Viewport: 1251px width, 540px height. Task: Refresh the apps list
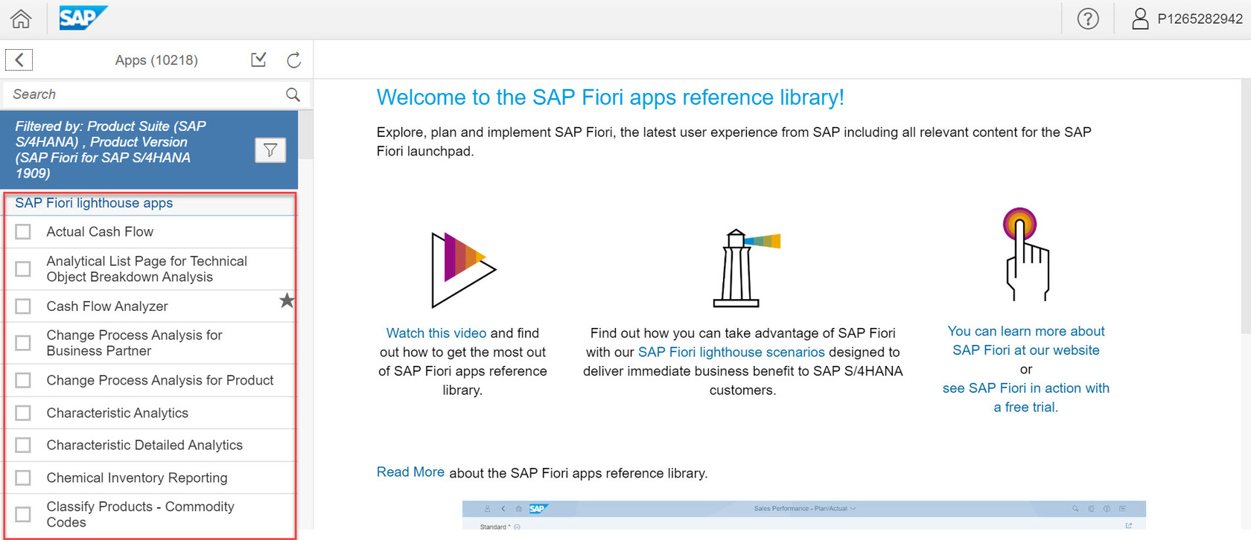pyautogui.click(x=294, y=60)
